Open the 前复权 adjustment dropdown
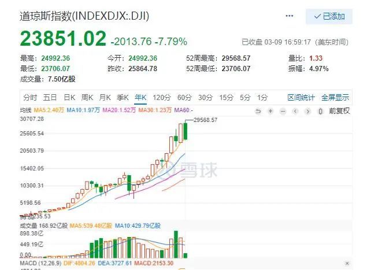 [339, 111]
